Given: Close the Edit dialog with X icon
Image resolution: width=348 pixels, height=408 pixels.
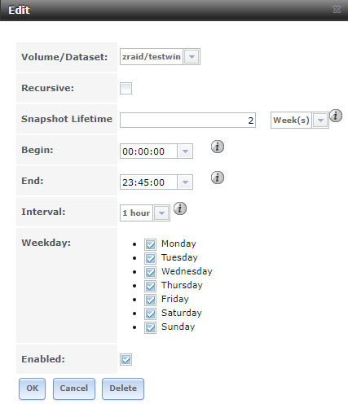Looking at the screenshot, I should click(x=337, y=10).
